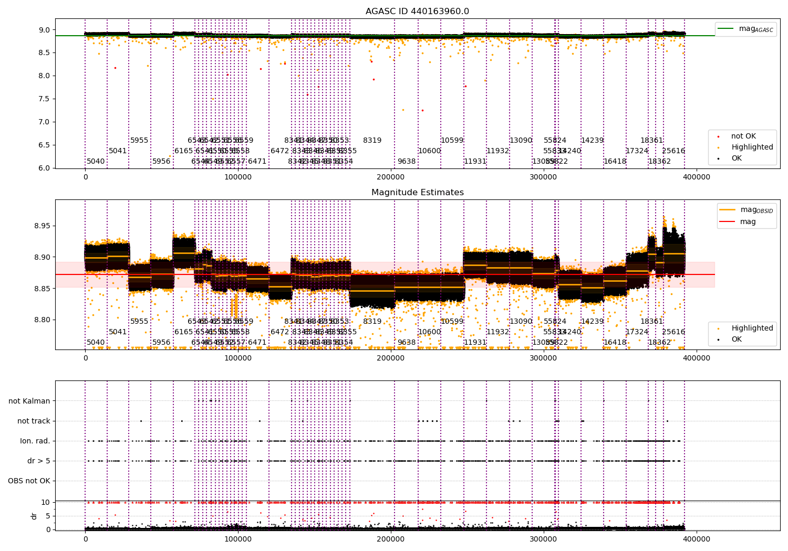
Task: Click OBSID label '18361' in the top plot
Action: (651, 141)
